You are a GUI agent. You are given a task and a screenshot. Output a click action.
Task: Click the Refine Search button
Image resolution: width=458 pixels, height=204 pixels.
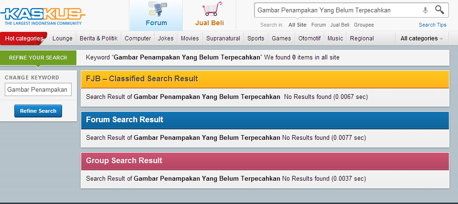click(38, 111)
